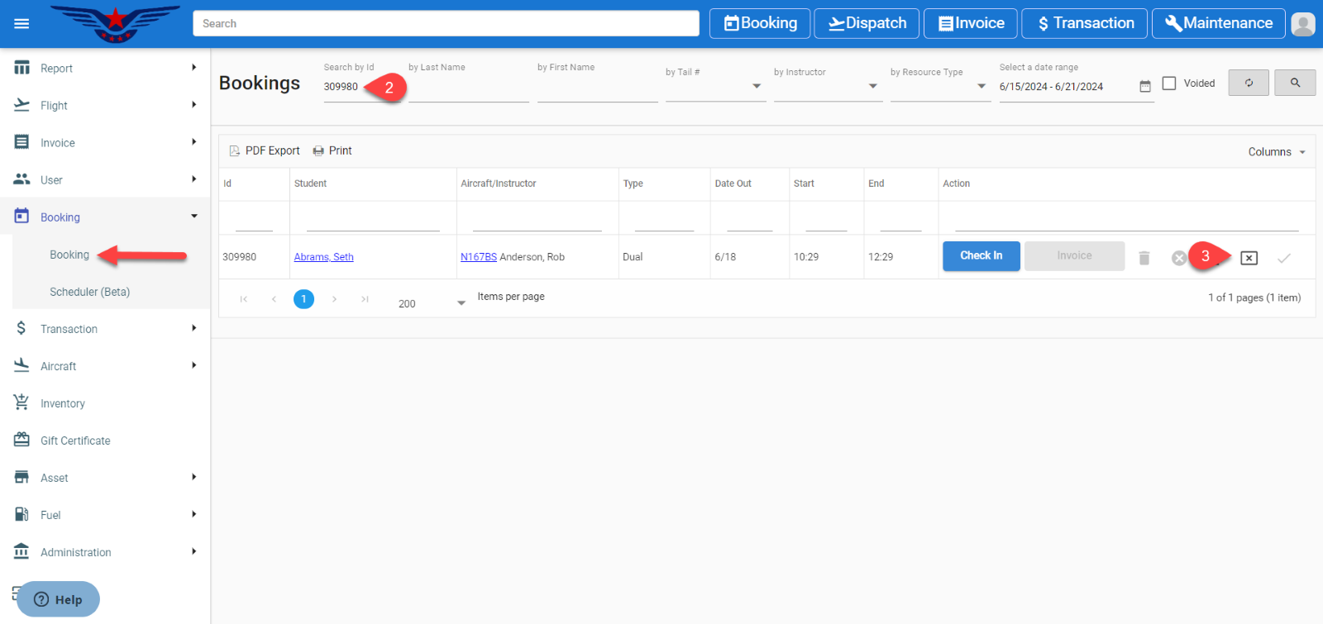
Task: Open the date range calendar picker
Action: click(x=1144, y=87)
